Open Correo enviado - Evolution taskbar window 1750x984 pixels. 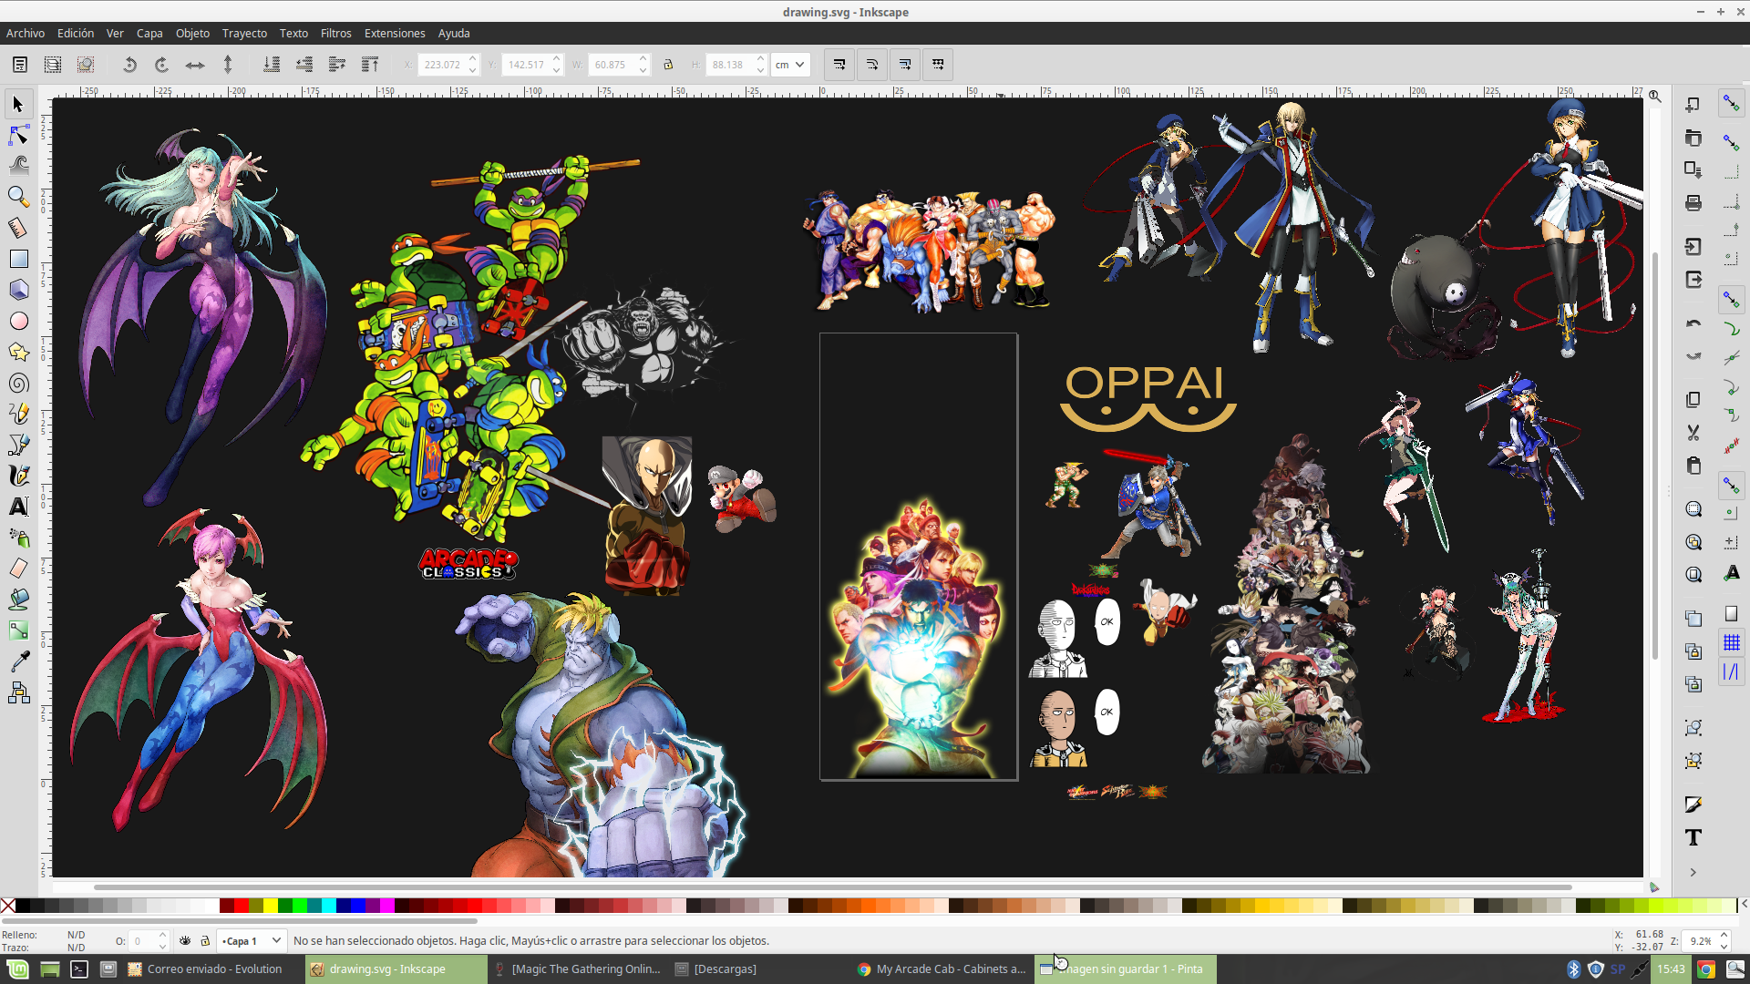(205, 969)
